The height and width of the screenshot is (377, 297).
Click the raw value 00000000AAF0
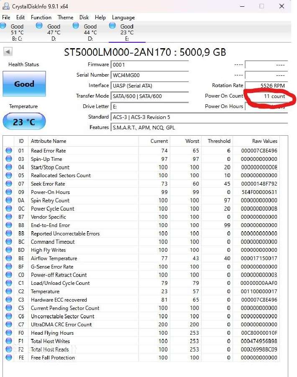click(259, 283)
